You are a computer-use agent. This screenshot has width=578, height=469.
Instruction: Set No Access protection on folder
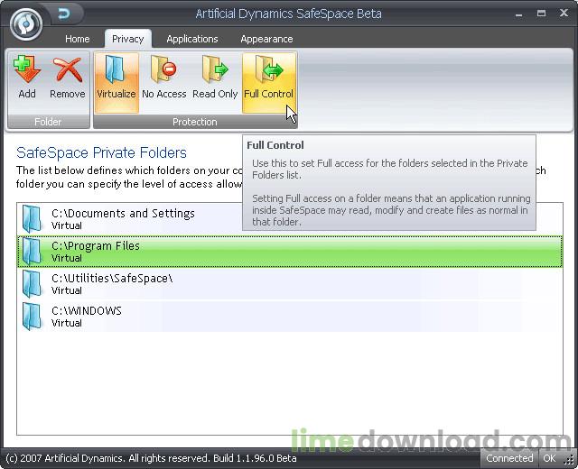click(x=164, y=72)
